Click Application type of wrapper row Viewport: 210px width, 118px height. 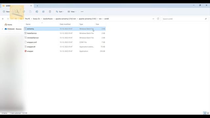pos(84,51)
